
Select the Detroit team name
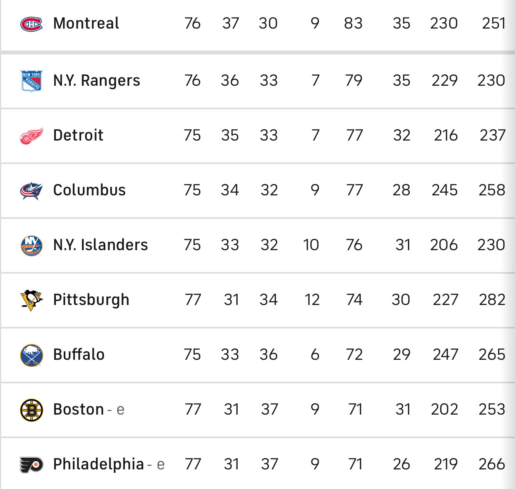tap(78, 135)
